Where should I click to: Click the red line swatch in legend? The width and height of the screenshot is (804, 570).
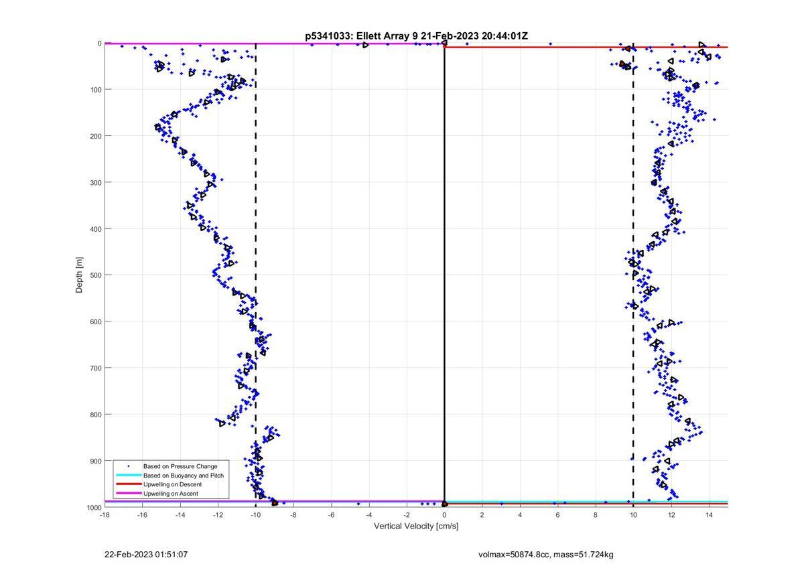pos(128,484)
